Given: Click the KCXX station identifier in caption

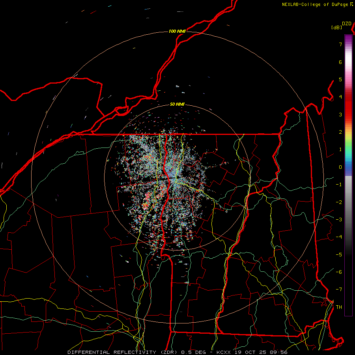Looking at the screenshot, I should 224,352.
